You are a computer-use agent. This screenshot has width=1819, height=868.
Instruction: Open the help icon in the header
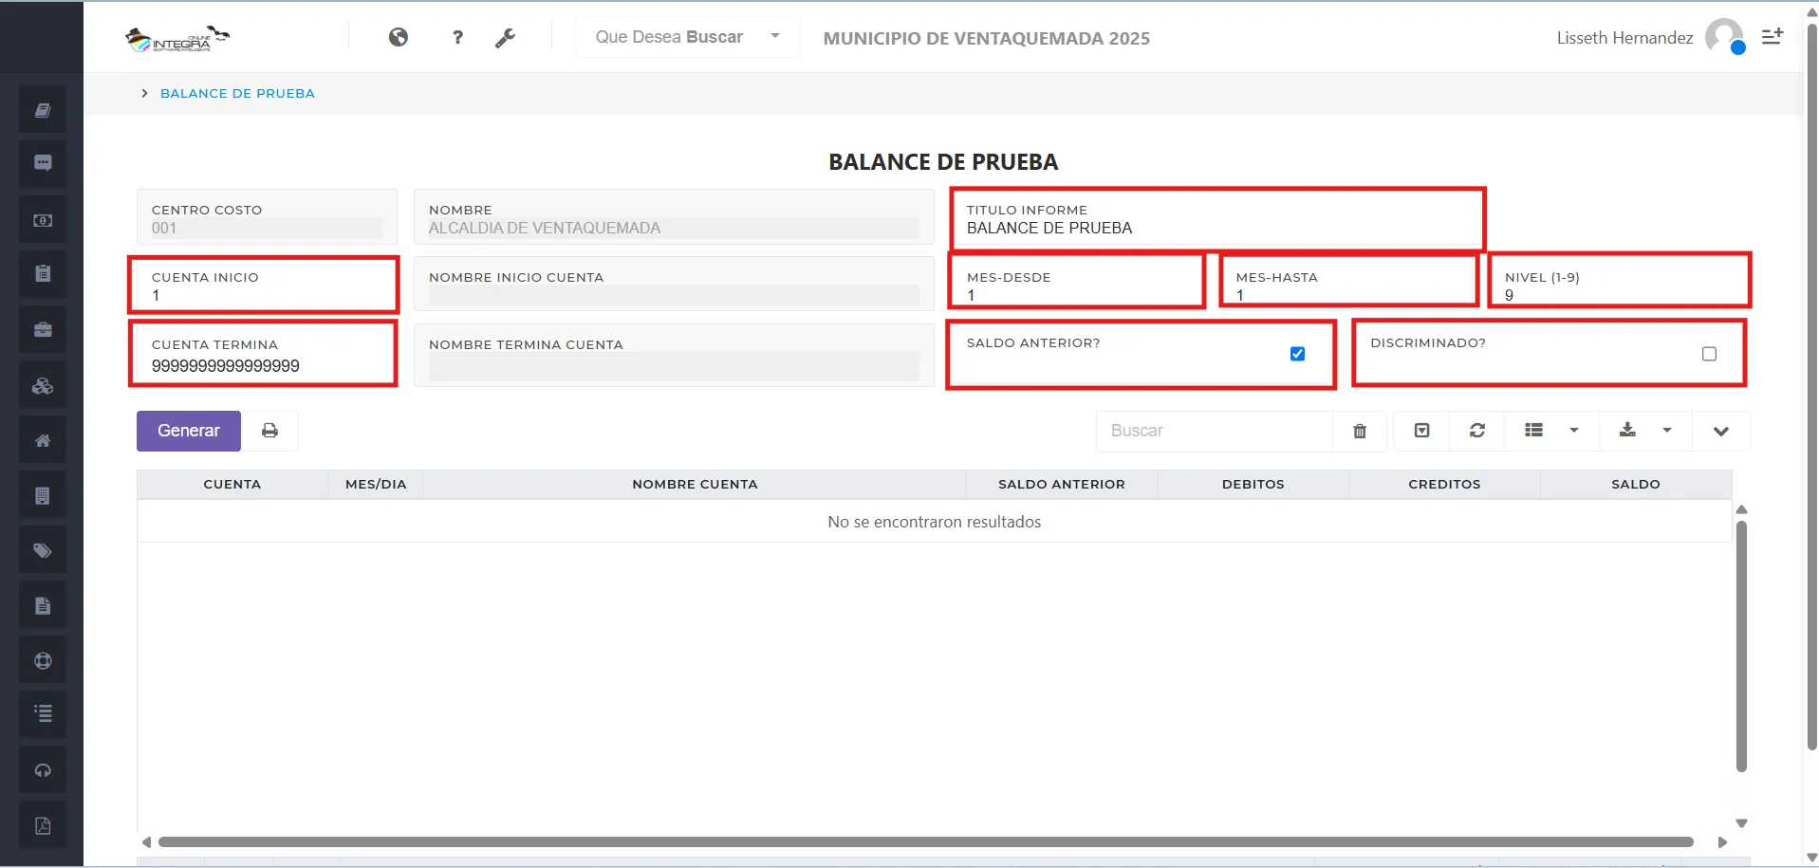coord(457,37)
